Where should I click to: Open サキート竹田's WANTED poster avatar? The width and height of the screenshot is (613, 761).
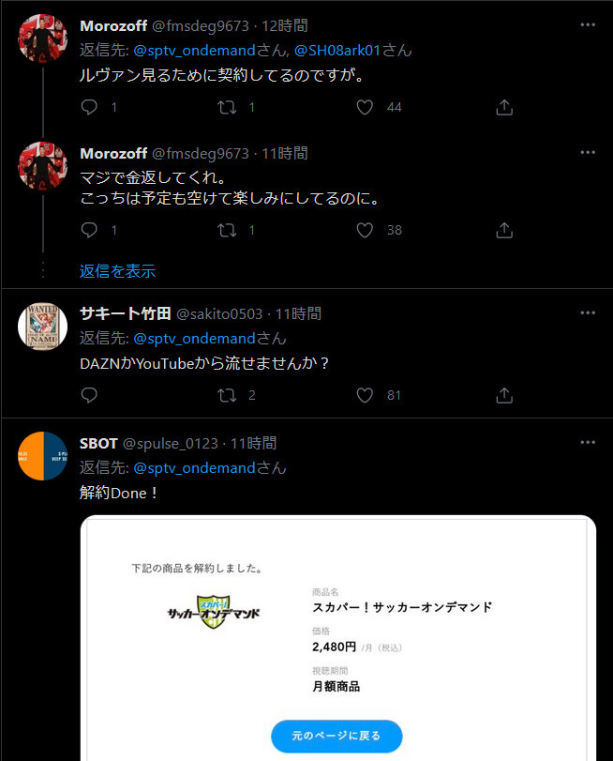(43, 327)
